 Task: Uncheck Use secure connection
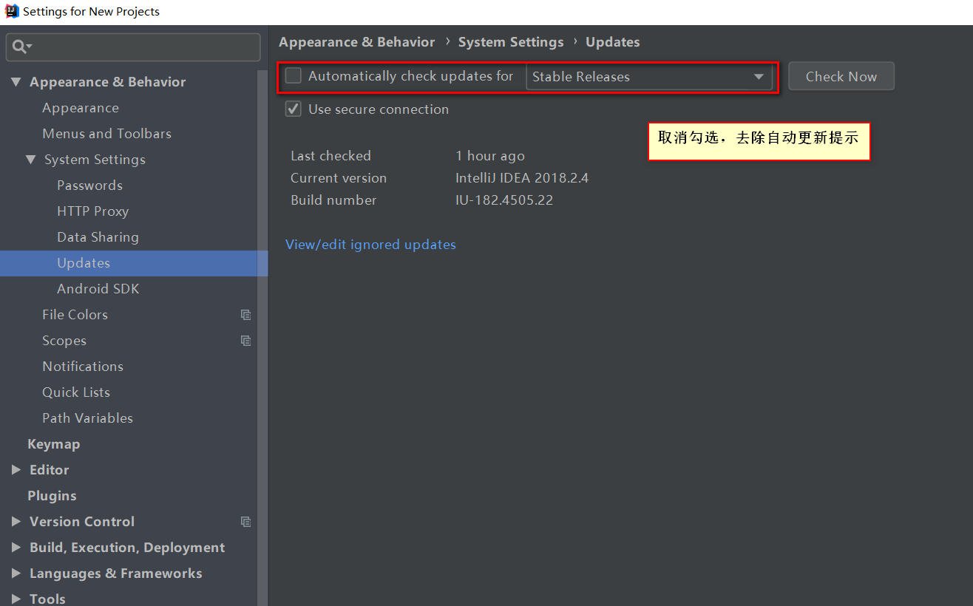pos(294,109)
